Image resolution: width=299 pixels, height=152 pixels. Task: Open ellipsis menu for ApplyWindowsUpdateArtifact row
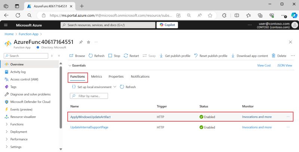tap(288, 117)
